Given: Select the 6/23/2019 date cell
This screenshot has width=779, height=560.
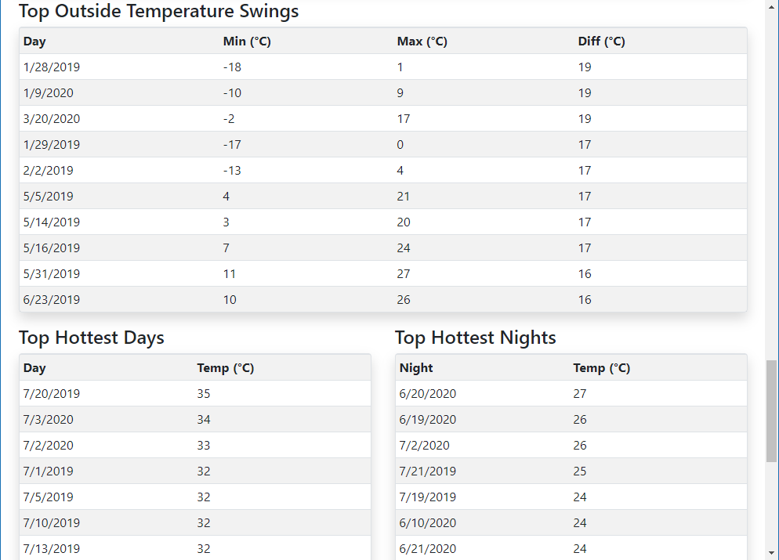Looking at the screenshot, I should tap(52, 300).
